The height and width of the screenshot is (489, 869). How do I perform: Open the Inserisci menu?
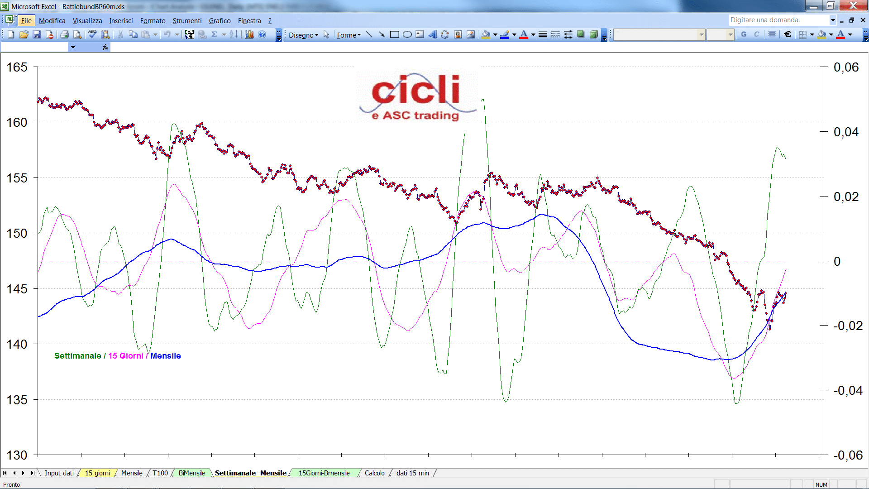(x=121, y=20)
